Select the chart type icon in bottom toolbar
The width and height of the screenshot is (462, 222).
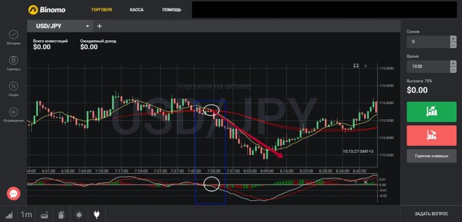[9, 215]
